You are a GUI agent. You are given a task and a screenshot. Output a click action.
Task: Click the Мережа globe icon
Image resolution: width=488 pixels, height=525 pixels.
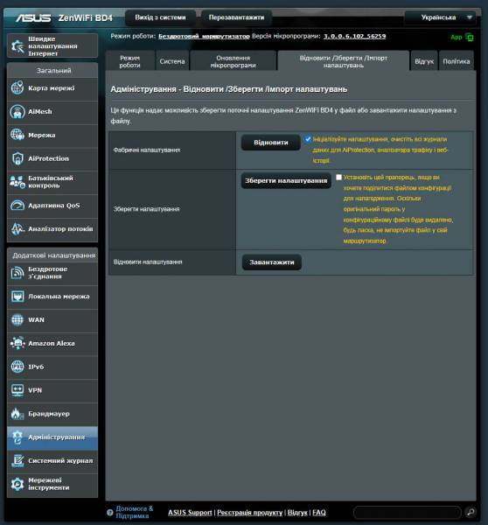click(x=17, y=135)
